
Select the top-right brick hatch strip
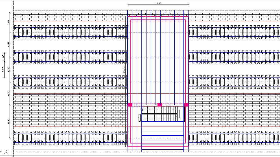coord(234,16)
